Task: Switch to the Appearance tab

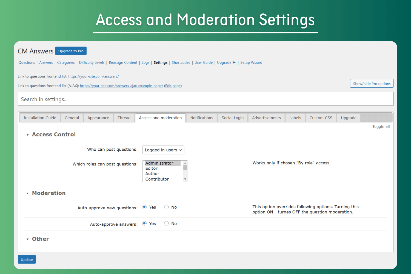Action: point(98,118)
